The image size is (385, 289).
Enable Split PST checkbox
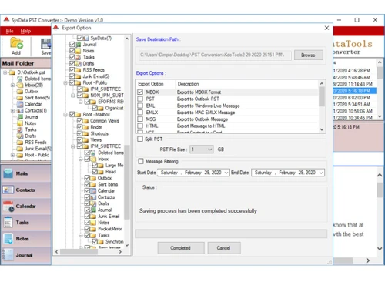(140, 139)
